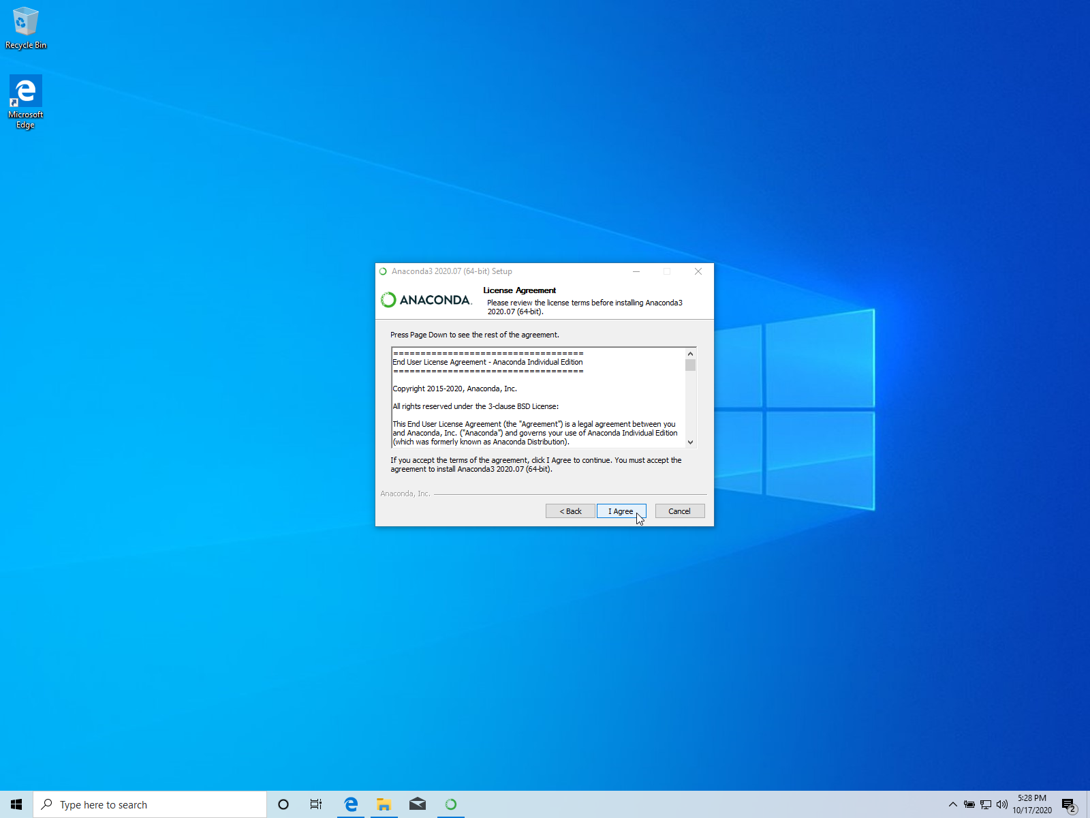Click the taskbar search box
The width and height of the screenshot is (1090, 818).
[150, 804]
